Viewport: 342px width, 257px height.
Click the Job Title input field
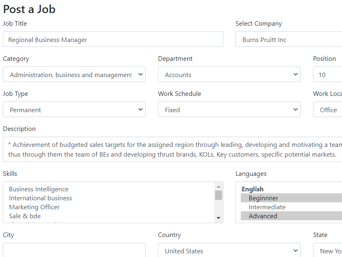tap(113, 39)
